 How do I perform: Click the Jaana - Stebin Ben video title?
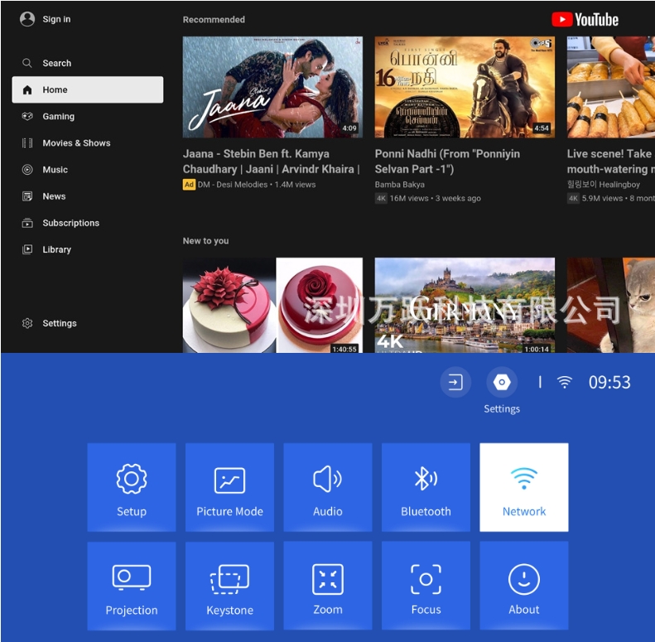click(x=271, y=162)
